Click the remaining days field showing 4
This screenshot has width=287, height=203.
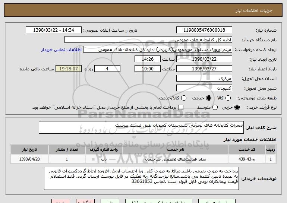[x=107, y=69]
